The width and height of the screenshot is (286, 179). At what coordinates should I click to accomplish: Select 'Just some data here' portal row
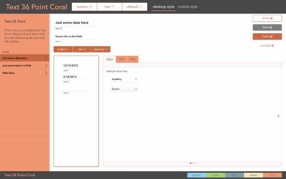coord(25,58)
